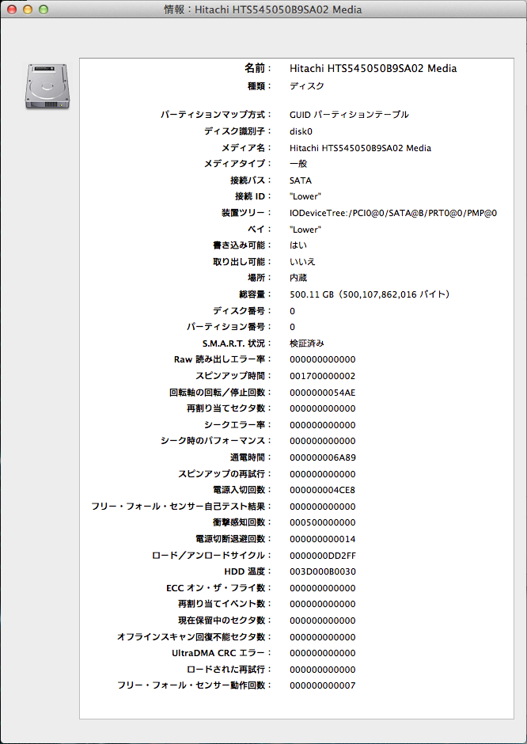
Task: Select 電源切断退避回数 value 000000000014
Action: pyautogui.click(x=323, y=540)
